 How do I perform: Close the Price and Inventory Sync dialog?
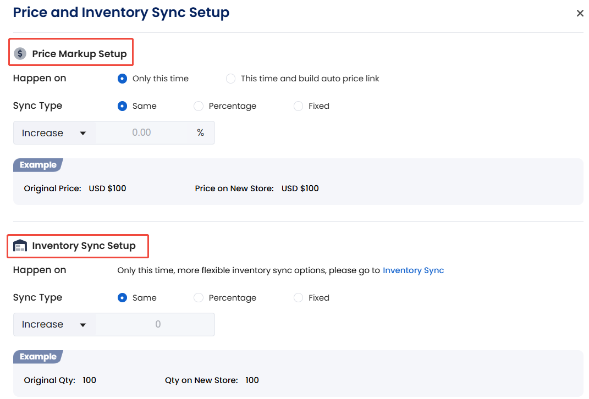[580, 13]
